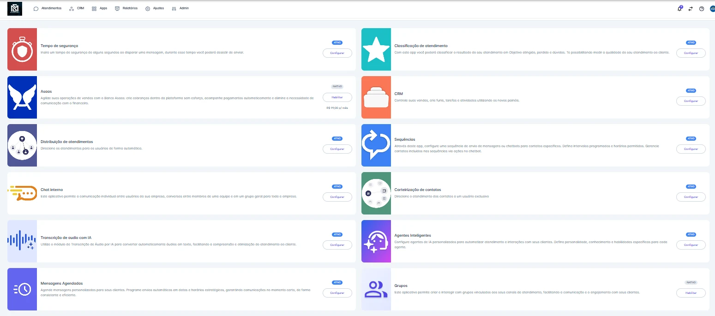Configure the Tempo de segurança app
Viewport: 715px width, 316px height.
coord(337,53)
